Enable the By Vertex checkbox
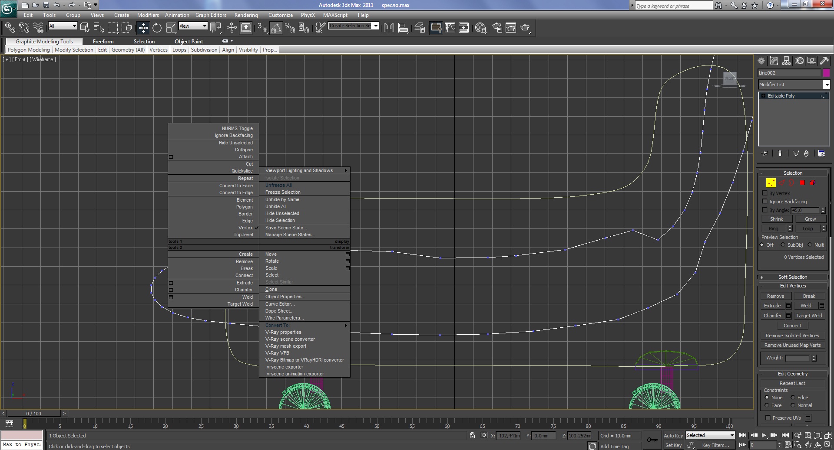Image resolution: width=834 pixels, height=450 pixels. (765, 193)
